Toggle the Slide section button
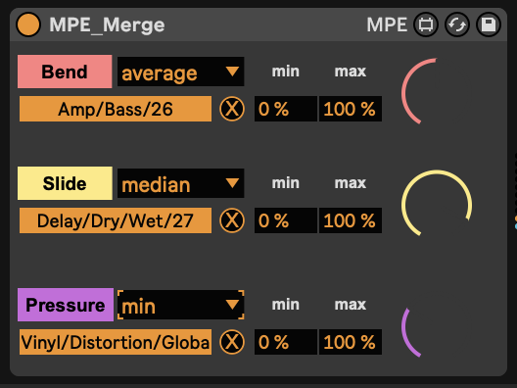 point(65,183)
